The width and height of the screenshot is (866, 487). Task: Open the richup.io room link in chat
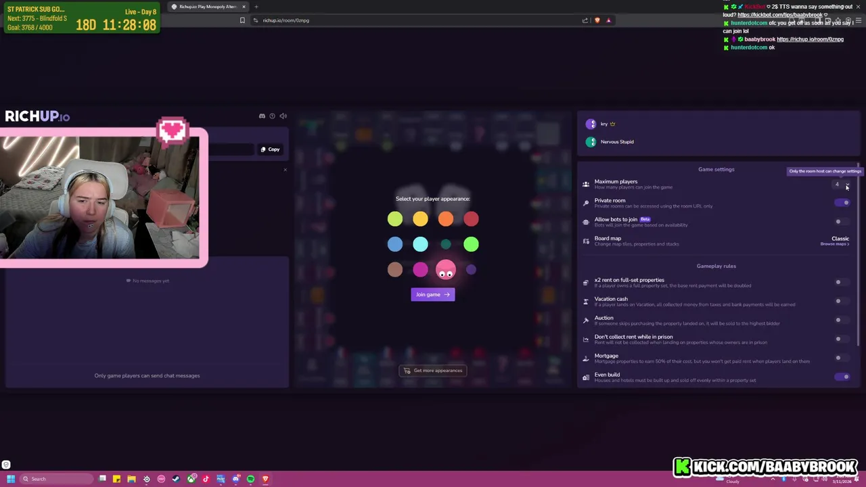click(x=810, y=39)
